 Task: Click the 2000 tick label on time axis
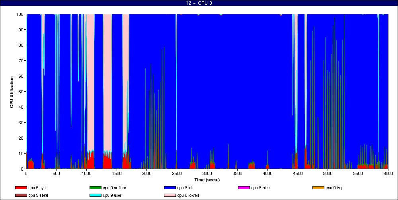[x=147, y=173]
